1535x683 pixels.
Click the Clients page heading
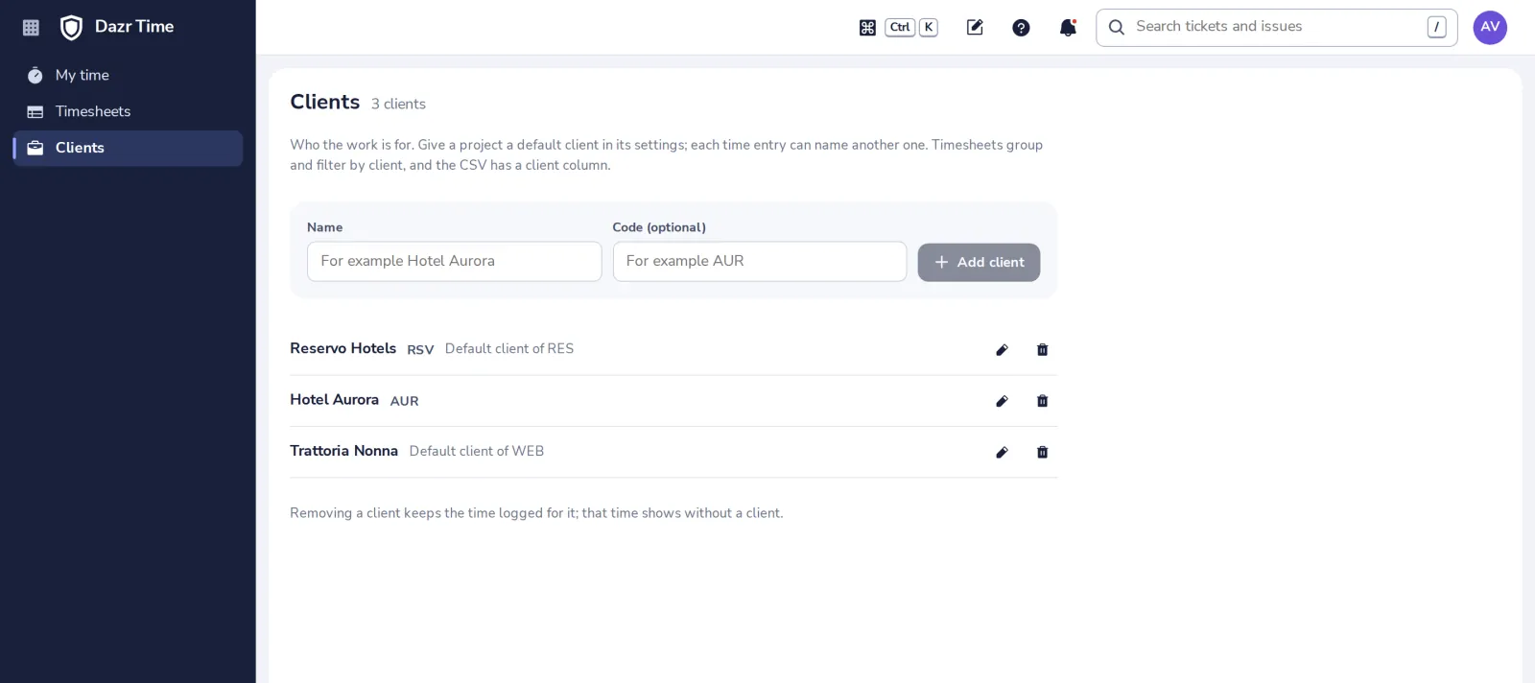click(325, 102)
